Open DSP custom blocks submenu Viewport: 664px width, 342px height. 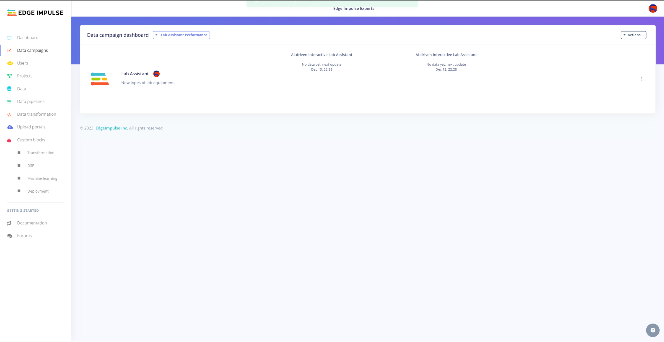[x=31, y=165]
